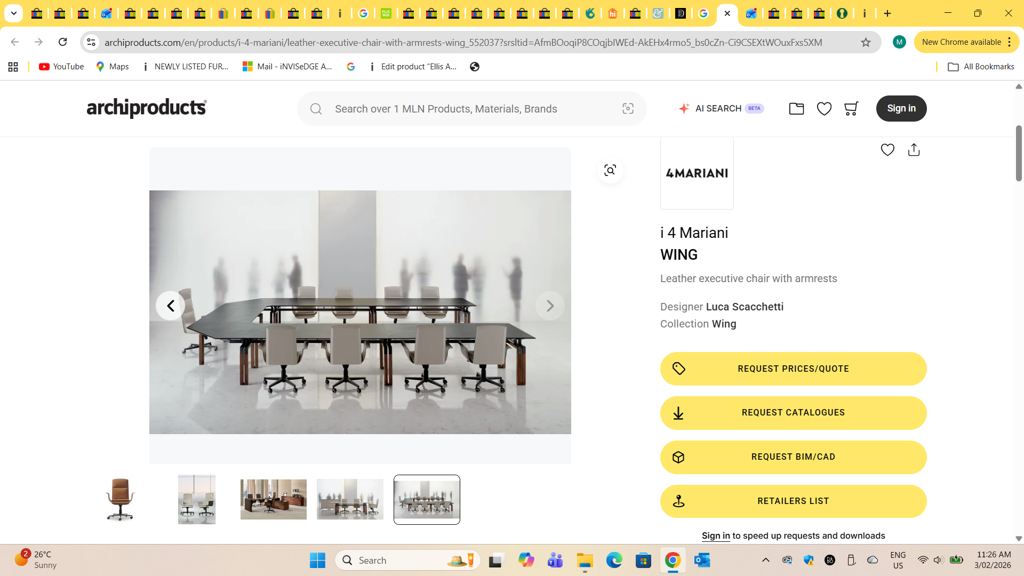
Task: Click the archiproducts logo
Action: [x=147, y=108]
